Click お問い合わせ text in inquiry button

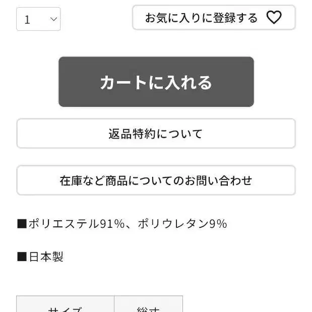(x=218, y=180)
